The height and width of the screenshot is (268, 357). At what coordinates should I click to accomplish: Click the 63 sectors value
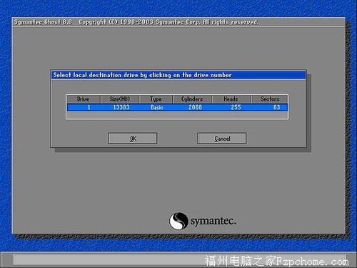[x=276, y=107]
